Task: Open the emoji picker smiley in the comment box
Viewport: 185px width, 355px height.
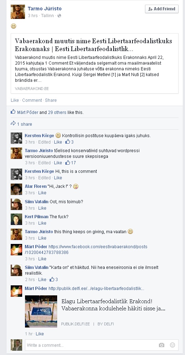Action: pos(172,345)
